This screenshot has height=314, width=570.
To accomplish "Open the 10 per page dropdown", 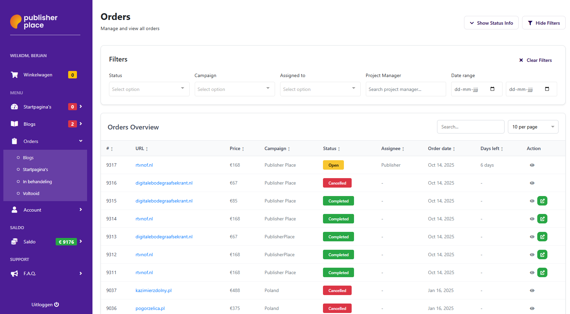I will click(533, 127).
